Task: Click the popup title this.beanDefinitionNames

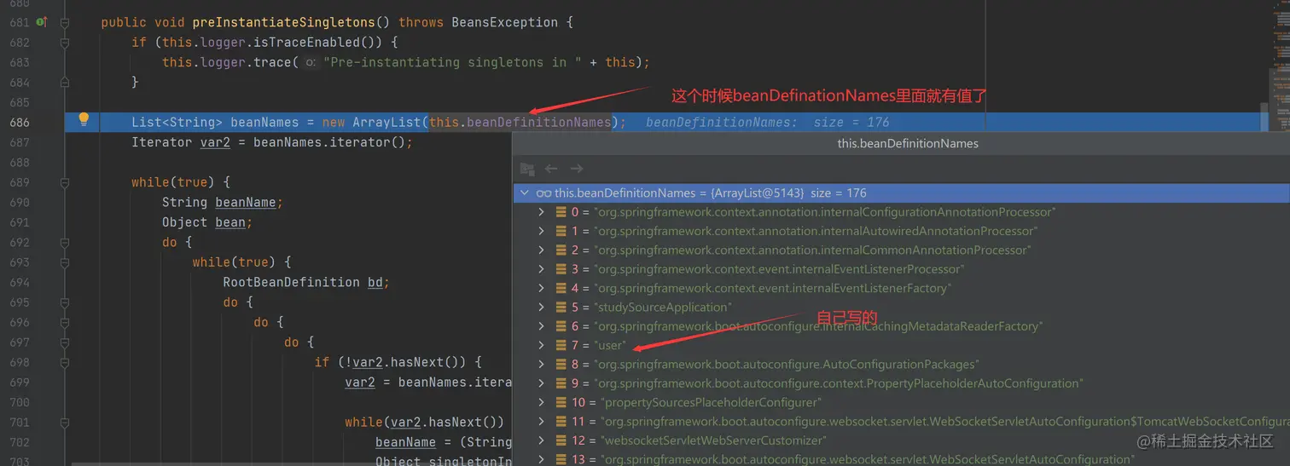Action: click(908, 143)
